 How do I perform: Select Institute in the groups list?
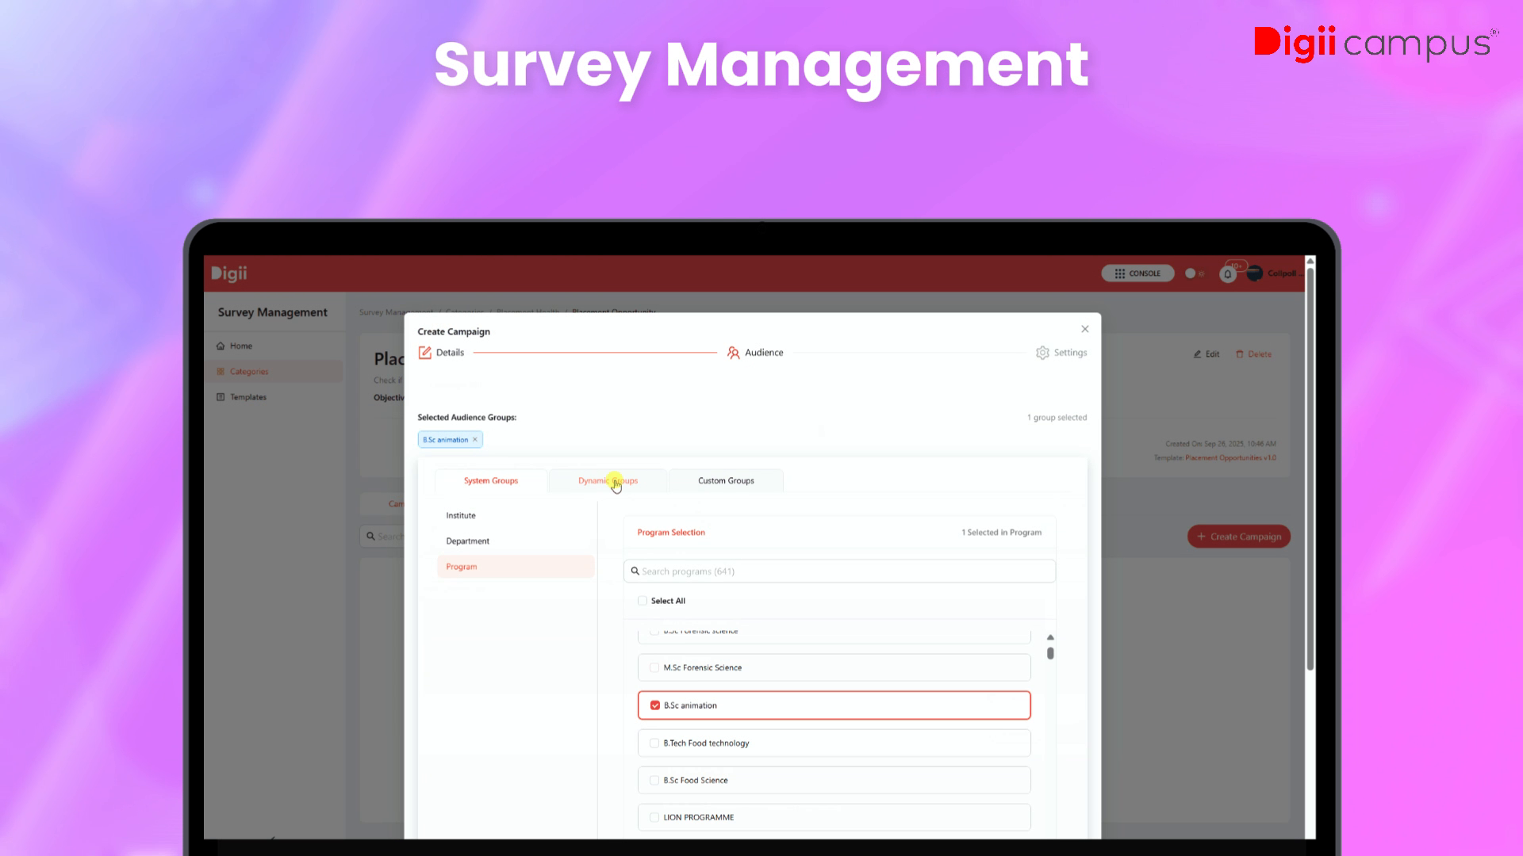point(461,516)
